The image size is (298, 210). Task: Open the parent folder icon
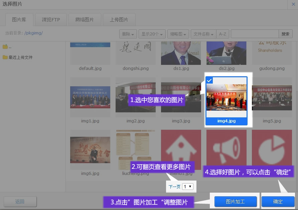[5, 46]
